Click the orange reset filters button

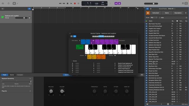click(148, 13)
